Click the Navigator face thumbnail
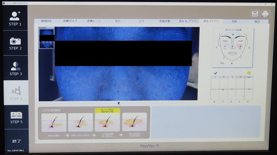The width and height of the screenshot is (277, 155). coord(47,38)
